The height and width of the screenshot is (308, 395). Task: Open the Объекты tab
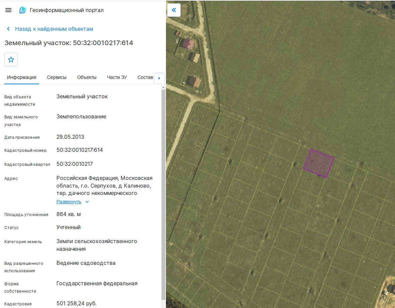tap(87, 78)
